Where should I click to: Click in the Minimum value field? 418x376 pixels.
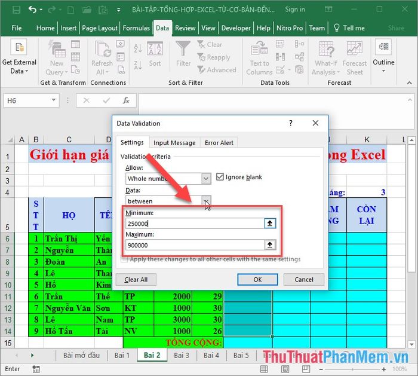click(x=195, y=224)
